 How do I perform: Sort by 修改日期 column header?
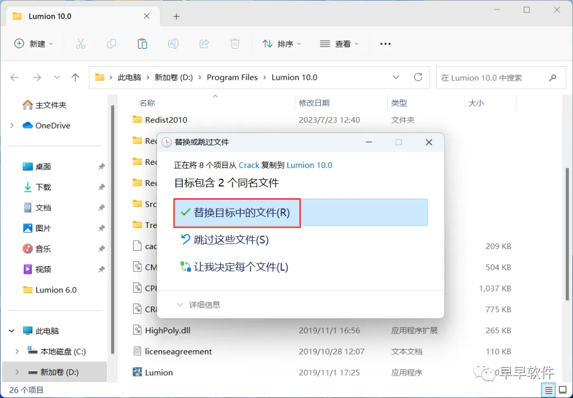click(x=314, y=103)
